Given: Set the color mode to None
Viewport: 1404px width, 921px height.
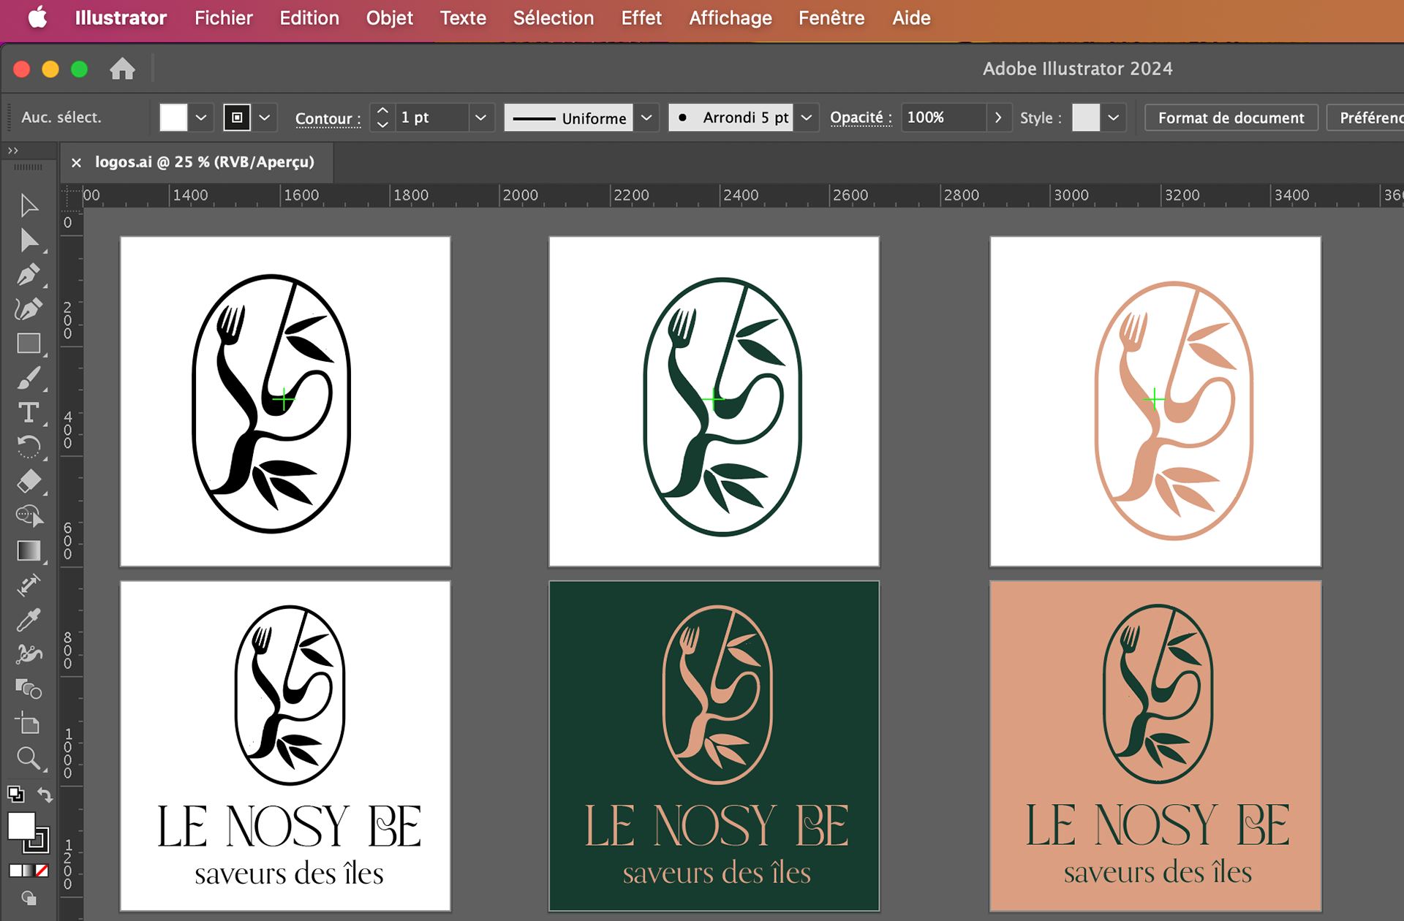Looking at the screenshot, I should coord(42,871).
